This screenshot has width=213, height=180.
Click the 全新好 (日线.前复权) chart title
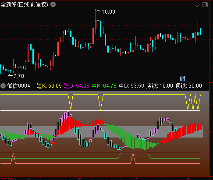point(24,5)
